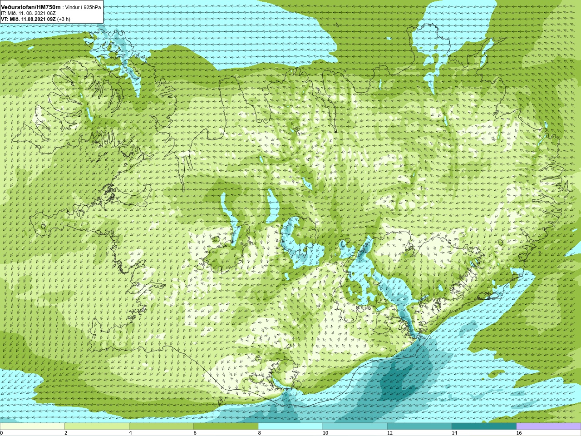
Task: Select the light cyan 8–10 legend swatch
Action: pyautogui.click(x=290, y=426)
